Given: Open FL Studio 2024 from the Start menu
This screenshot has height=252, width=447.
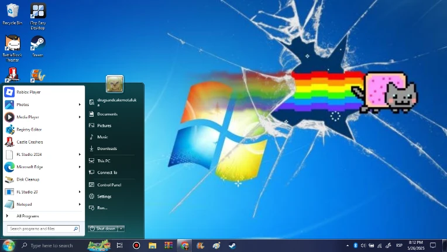Looking at the screenshot, I should 44,154.
